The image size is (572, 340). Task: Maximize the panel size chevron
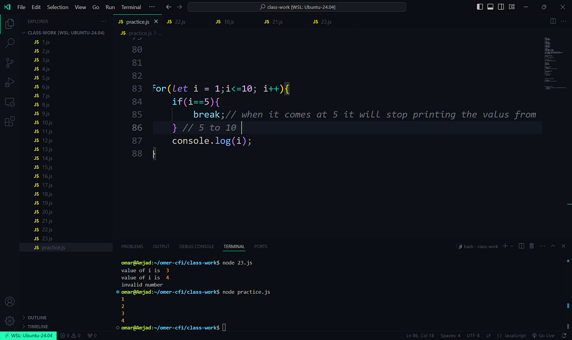point(553,246)
